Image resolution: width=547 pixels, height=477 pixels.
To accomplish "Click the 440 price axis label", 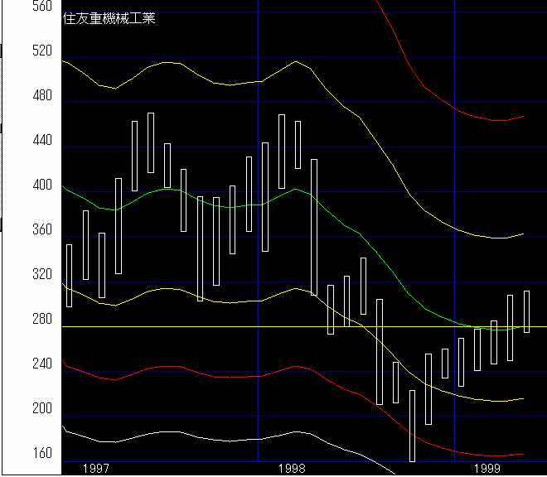I will click(x=41, y=141).
